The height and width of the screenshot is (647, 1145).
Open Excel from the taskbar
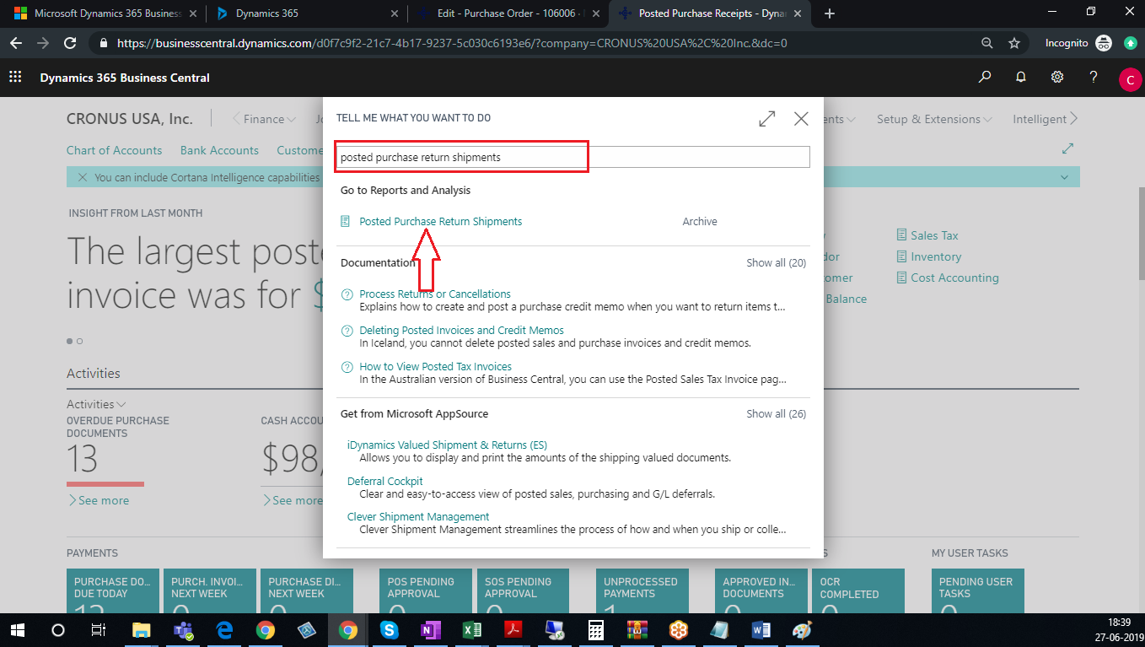[x=471, y=630]
